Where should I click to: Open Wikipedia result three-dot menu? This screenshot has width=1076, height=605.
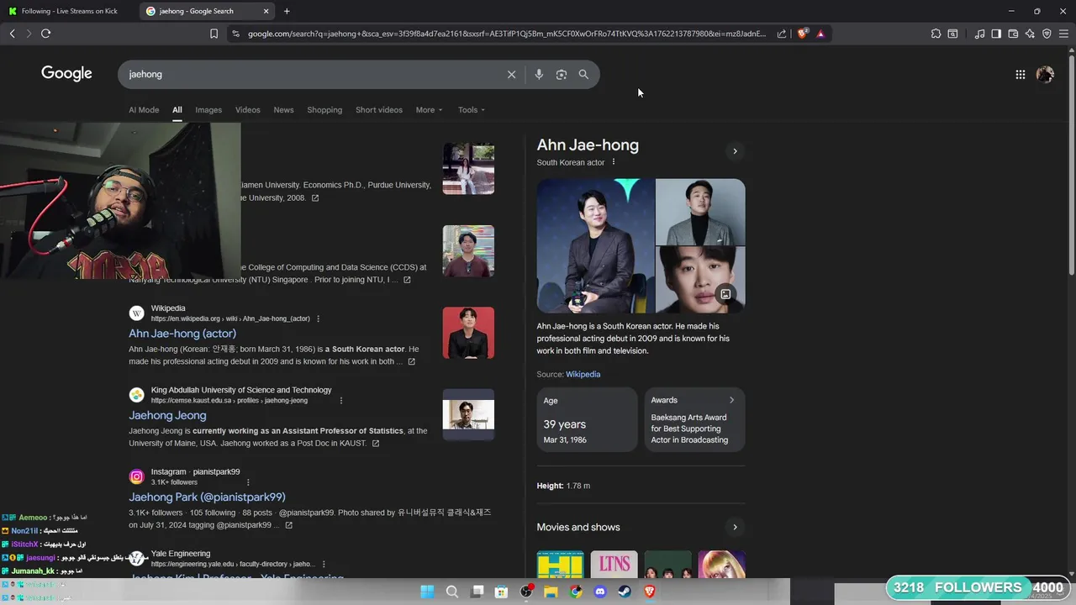[x=318, y=318]
